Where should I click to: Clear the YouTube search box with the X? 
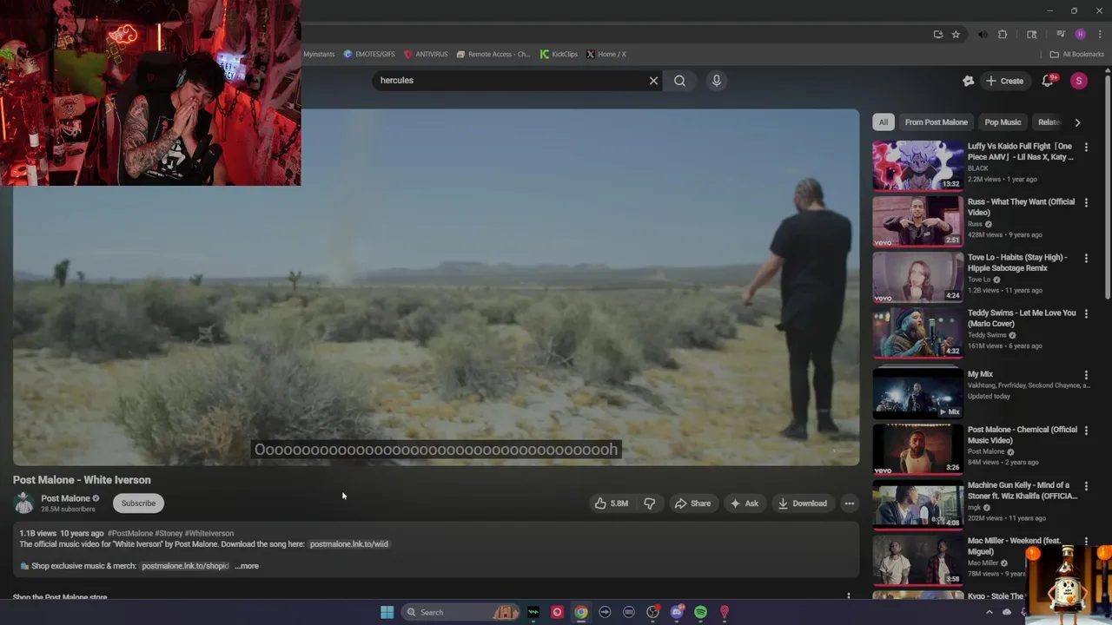pyautogui.click(x=653, y=81)
